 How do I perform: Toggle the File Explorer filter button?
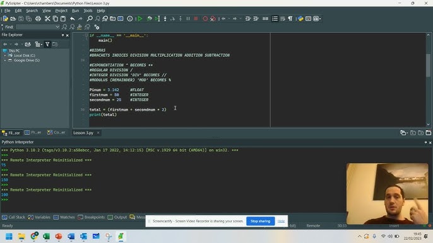[47, 44]
